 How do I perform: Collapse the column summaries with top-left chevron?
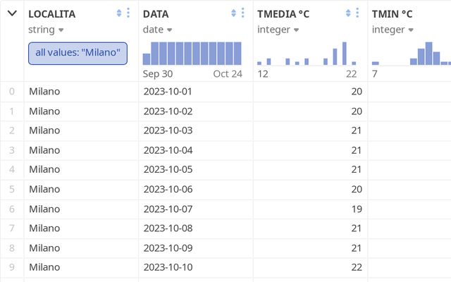click(12, 13)
